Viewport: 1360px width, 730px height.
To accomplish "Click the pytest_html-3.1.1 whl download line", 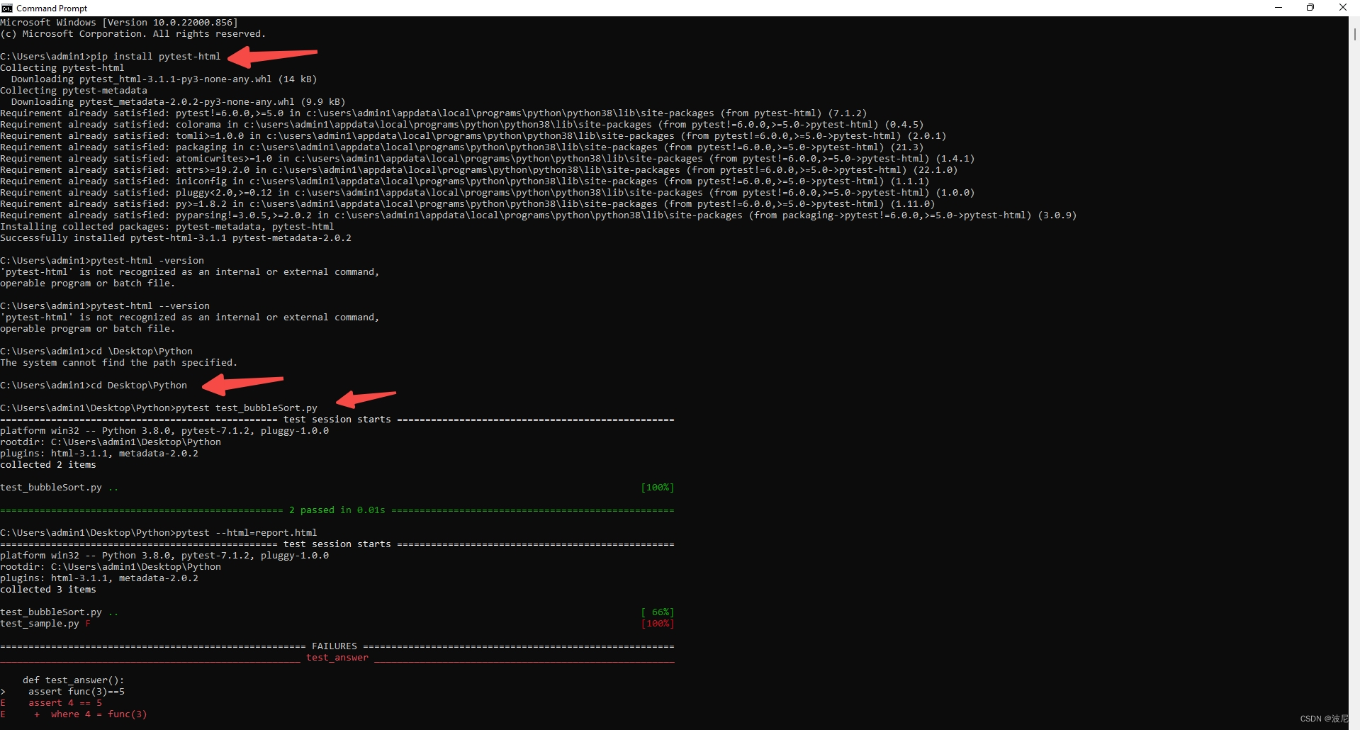I will [x=164, y=79].
